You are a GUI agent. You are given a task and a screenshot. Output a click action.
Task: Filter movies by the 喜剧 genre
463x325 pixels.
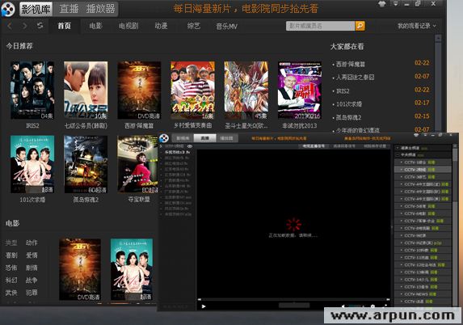[x=11, y=255]
